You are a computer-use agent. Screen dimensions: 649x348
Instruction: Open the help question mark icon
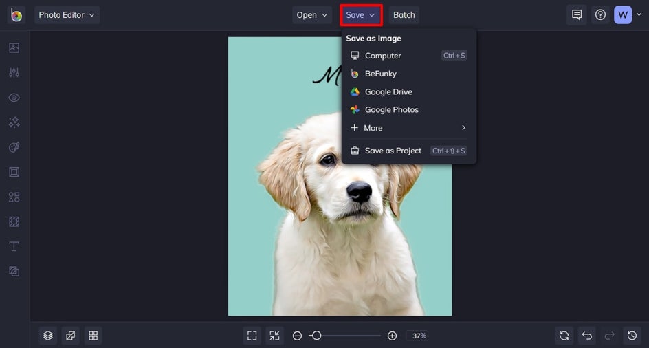click(x=600, y=15)
